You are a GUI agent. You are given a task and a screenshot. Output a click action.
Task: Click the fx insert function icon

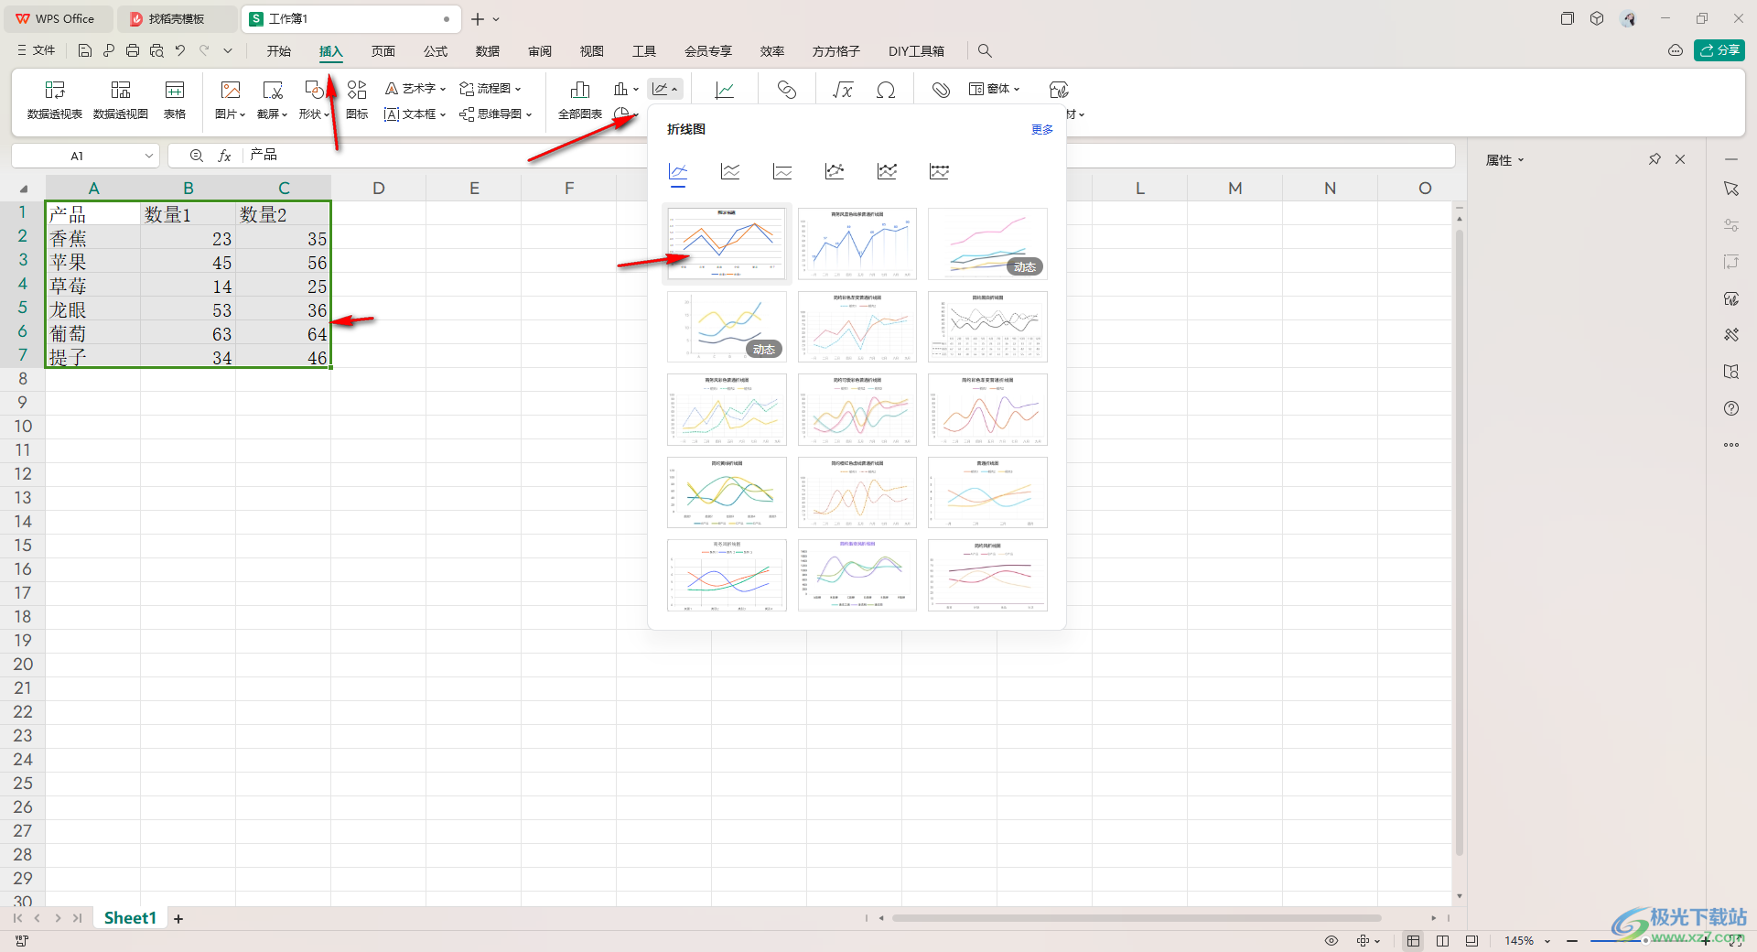coord(224,156)
